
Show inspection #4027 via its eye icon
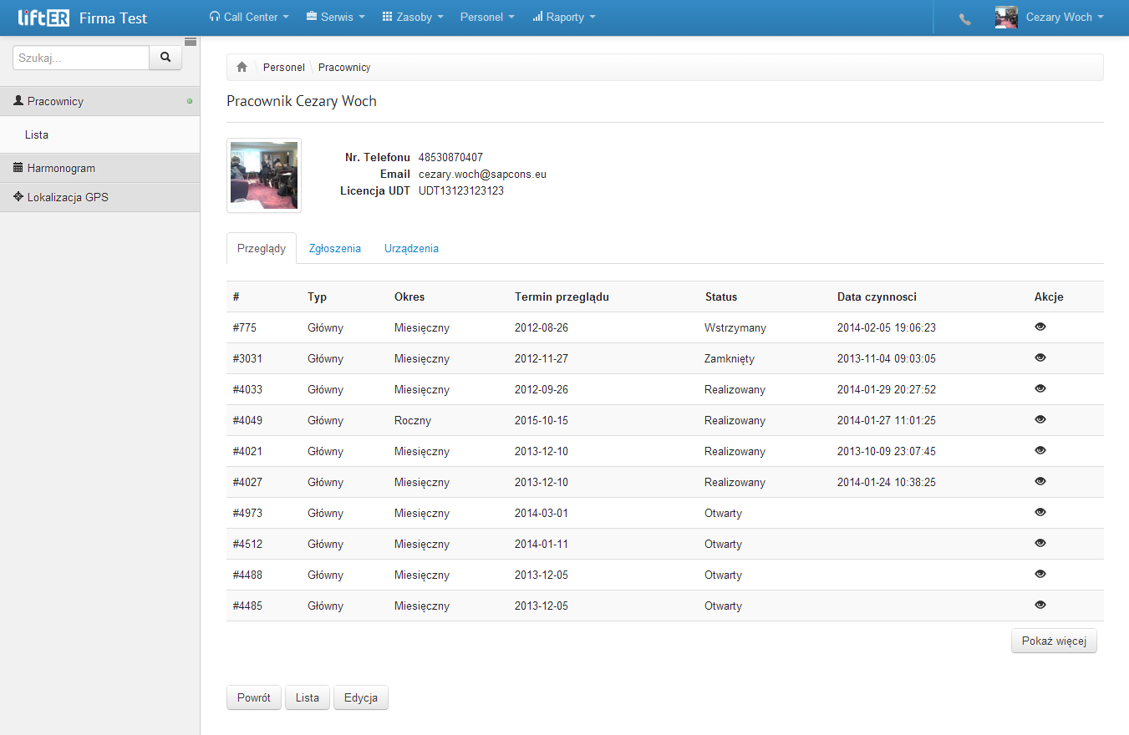(x=1040, y=482)
